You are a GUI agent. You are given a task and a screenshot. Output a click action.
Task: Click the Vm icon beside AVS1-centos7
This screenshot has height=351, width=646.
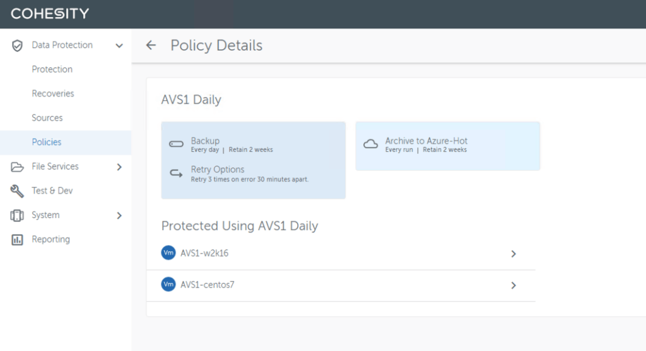(x=168, y=285)
